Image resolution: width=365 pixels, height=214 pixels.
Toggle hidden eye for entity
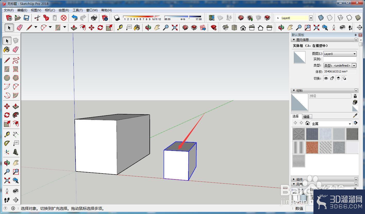point(326,78)
